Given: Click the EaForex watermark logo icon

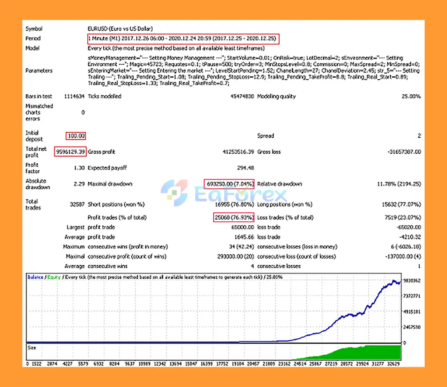Looking at the screenshot, I should click(174, 193).
